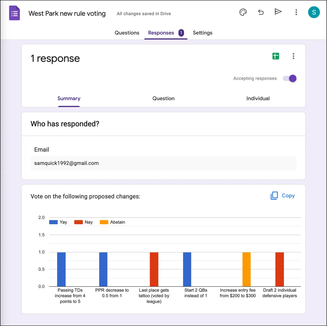327x326 pixels.
Task: Click the copy chart icon
Action: 274,196
